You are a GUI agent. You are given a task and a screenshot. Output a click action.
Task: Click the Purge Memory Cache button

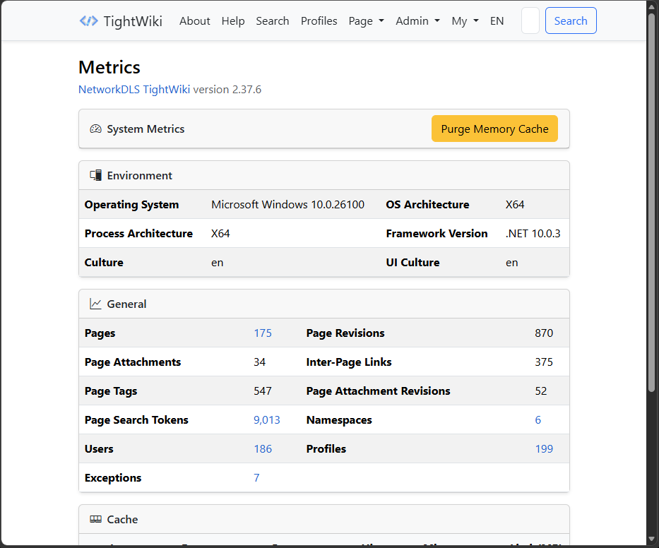pyautogui.click(x=494, y=129)
